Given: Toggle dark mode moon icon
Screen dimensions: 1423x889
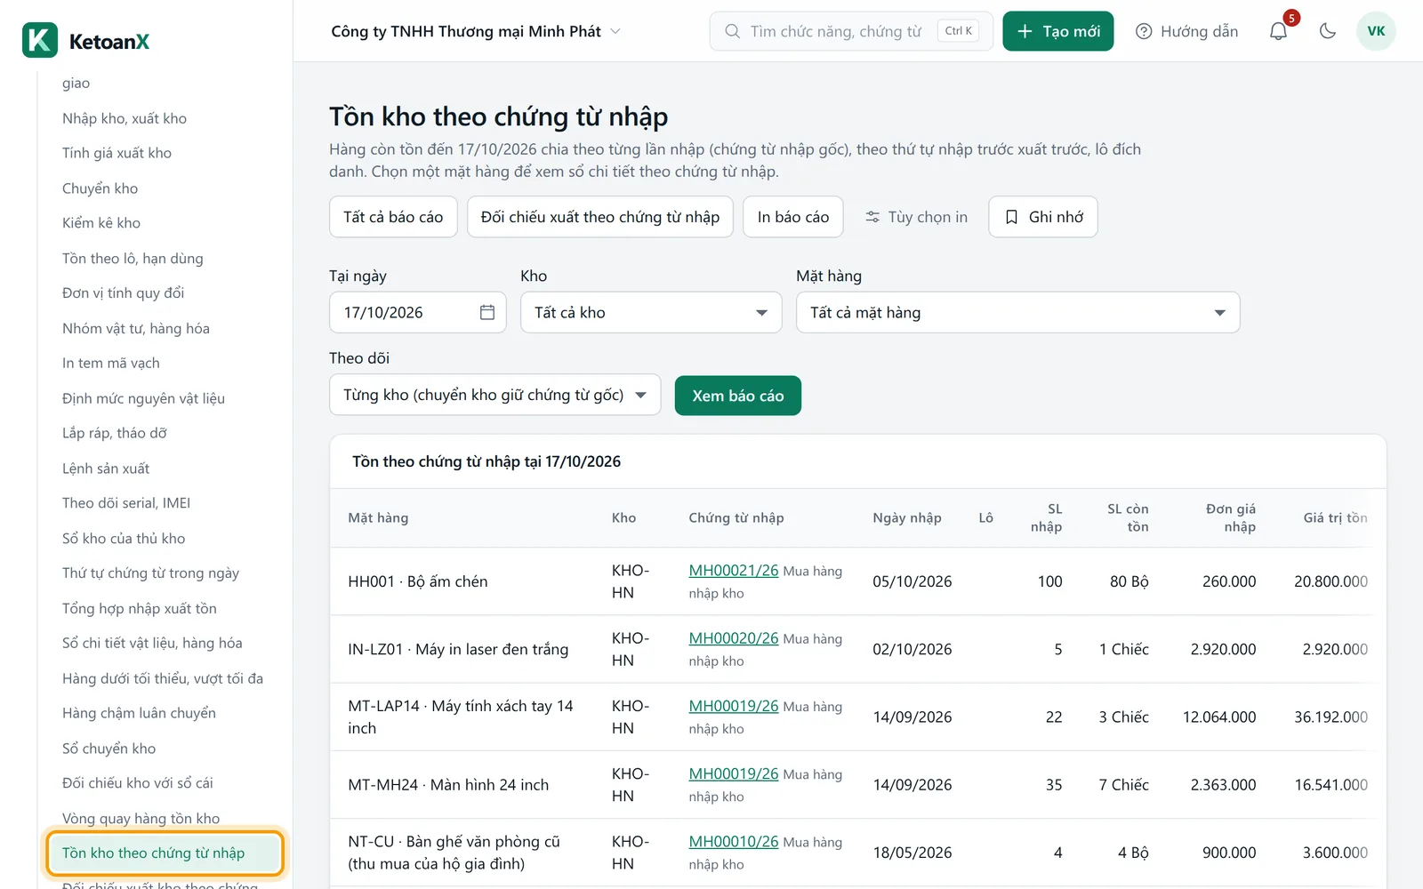Looking at the screenshot, I should [x=1328, y=31].
